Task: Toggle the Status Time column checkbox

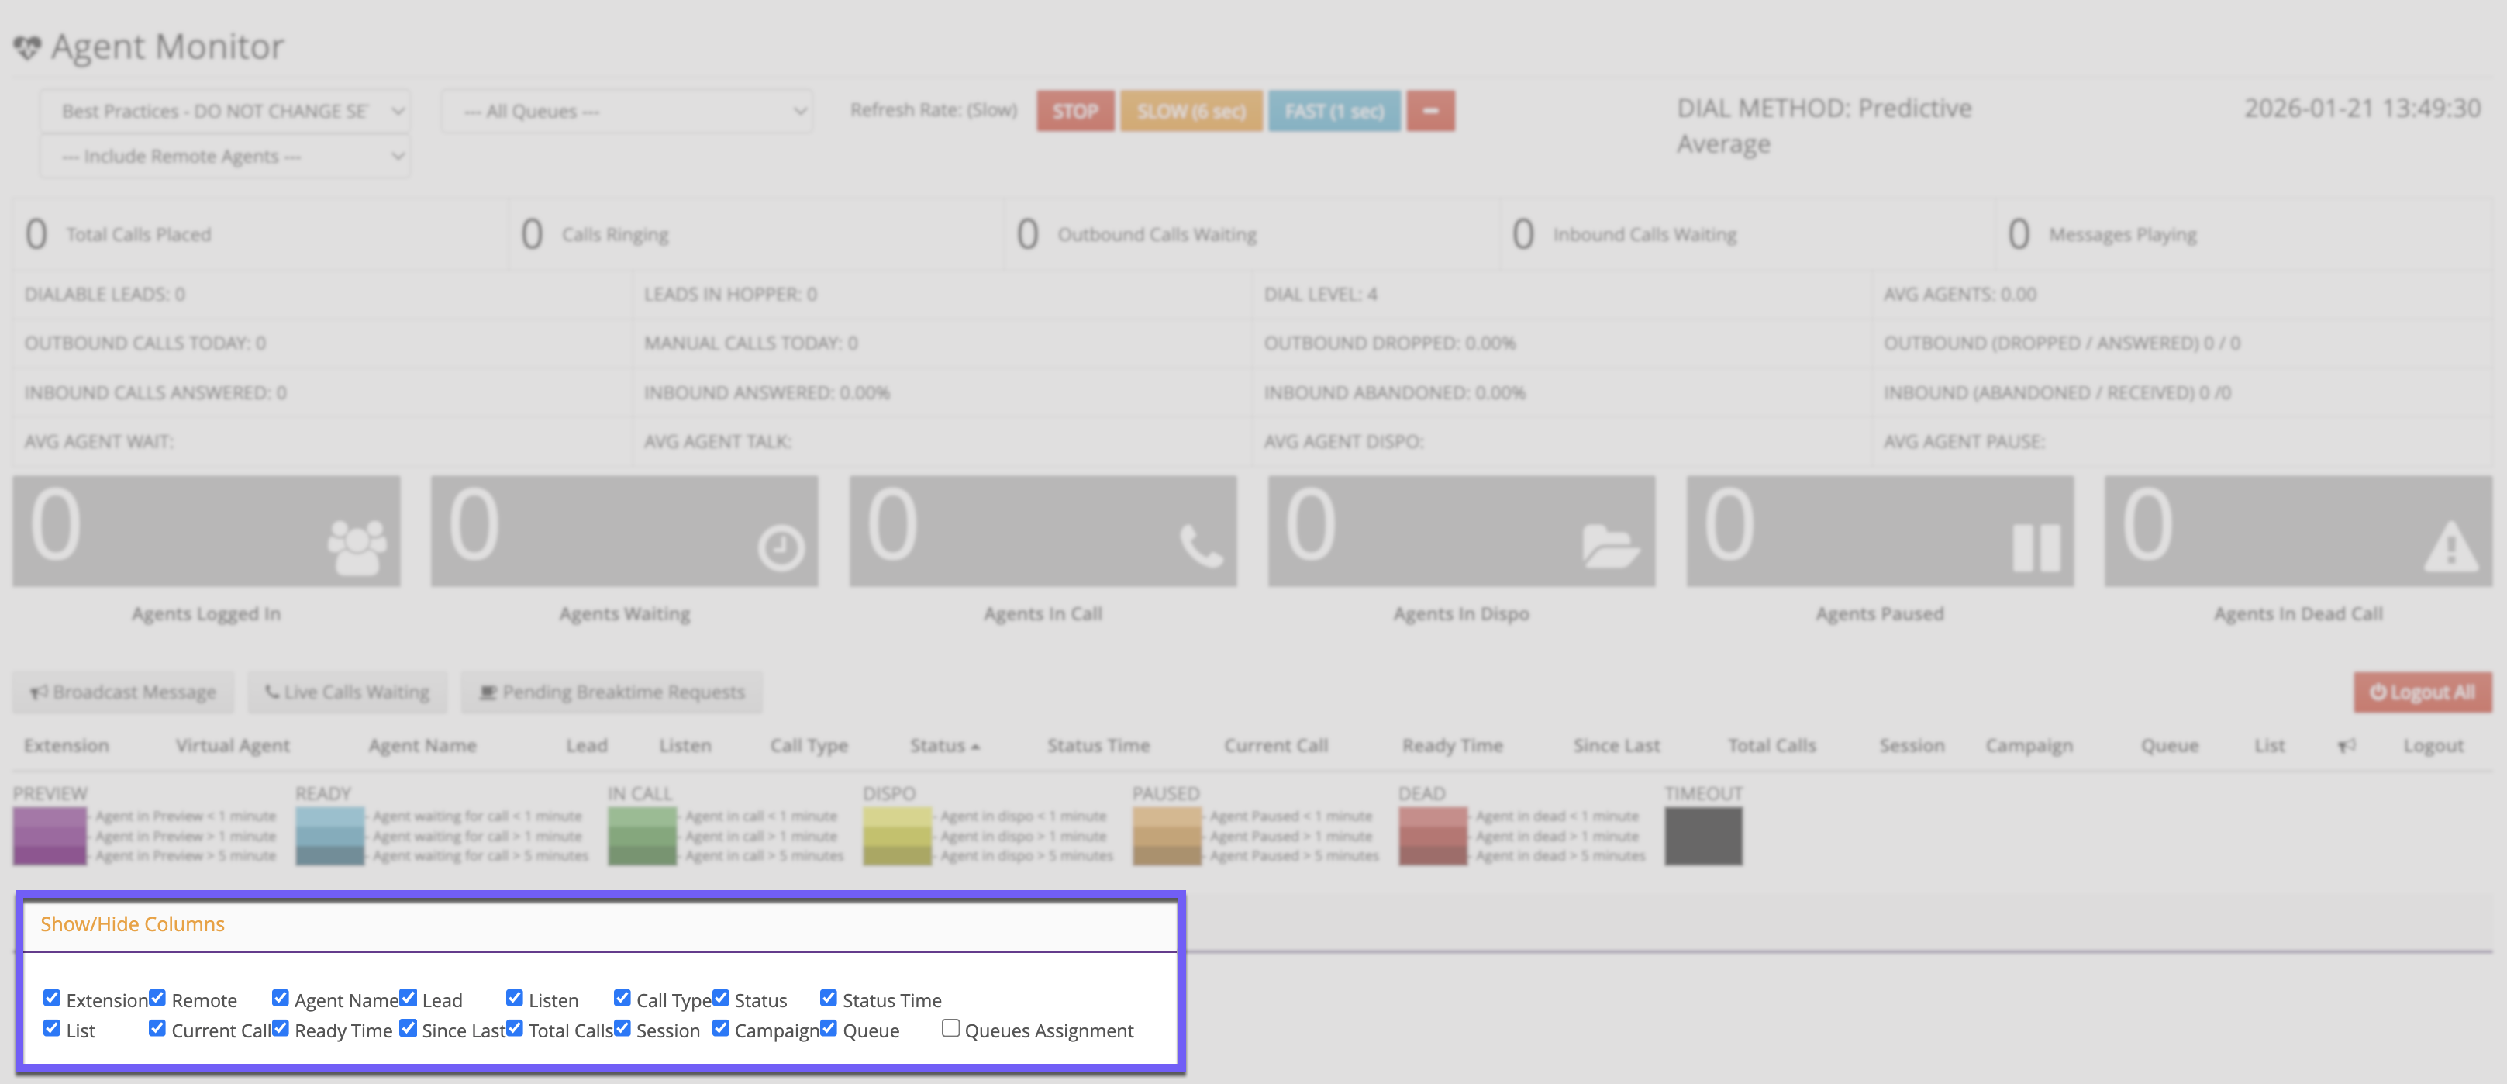Action: click(x=828, y=997)
